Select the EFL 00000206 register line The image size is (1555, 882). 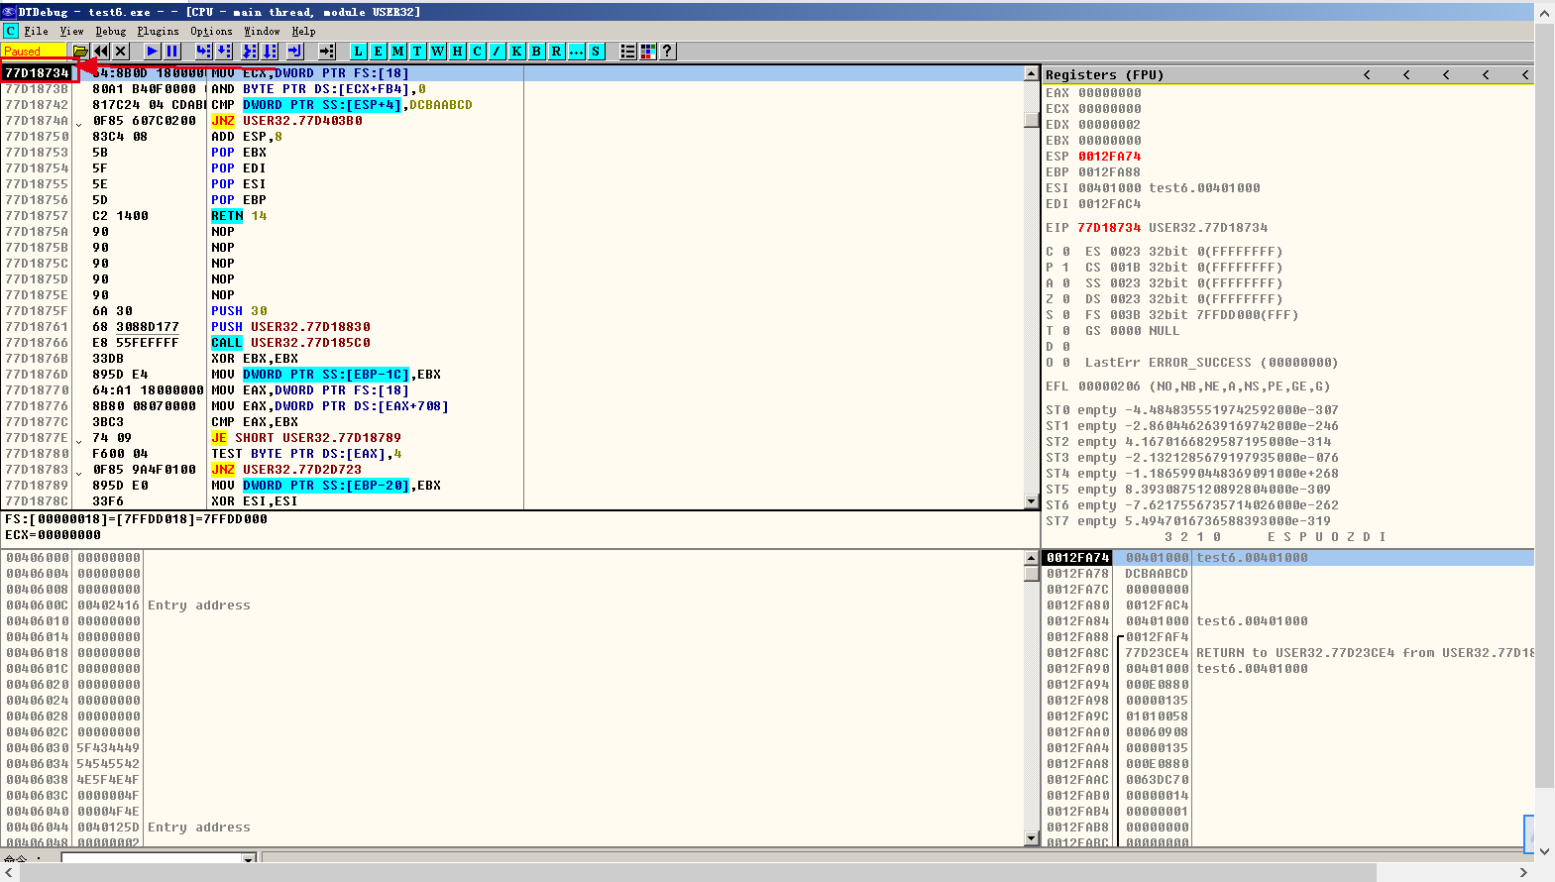tap(1187, 386)
